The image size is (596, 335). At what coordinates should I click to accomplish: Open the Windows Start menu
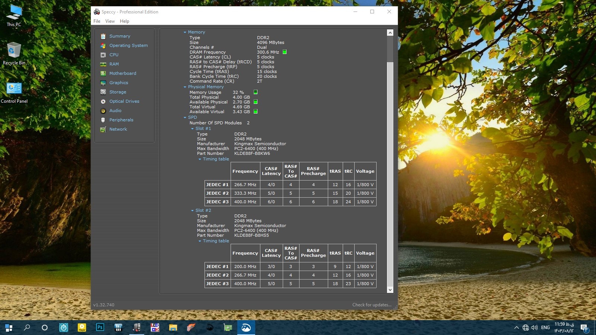tap(9, 328)
